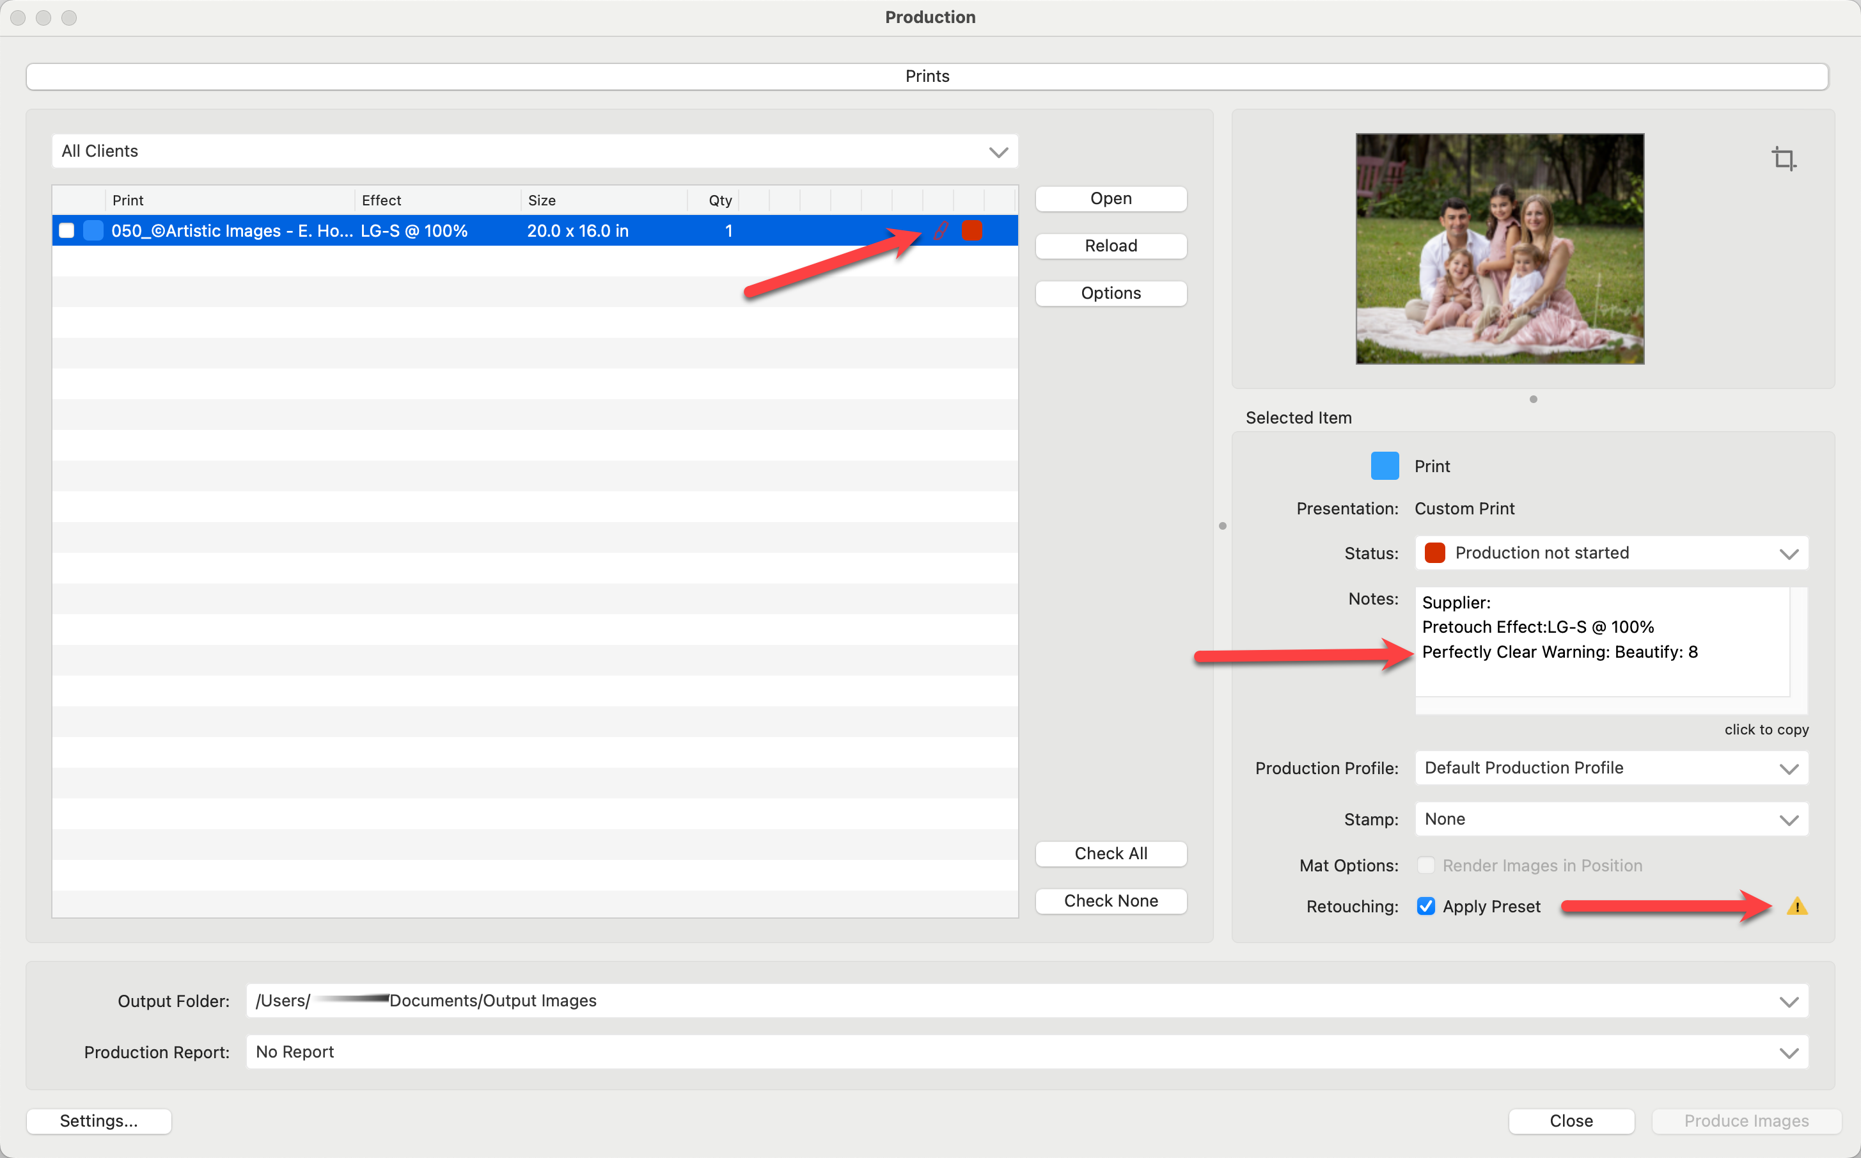Screen dimensions: 1861x1158
Task: Expand the Production Profile dropdown
Action: [1611, 767]
